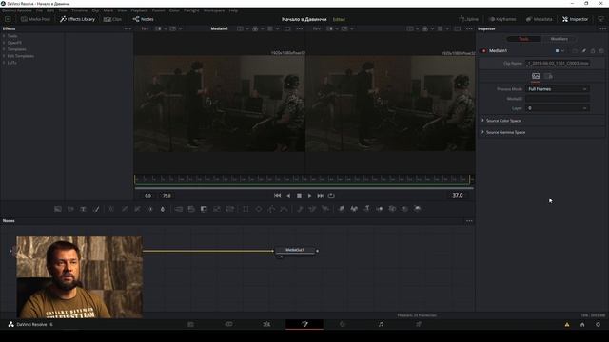Open the Deliver page rocket icon
The image size is (609, 342).
tap(419, 324)
